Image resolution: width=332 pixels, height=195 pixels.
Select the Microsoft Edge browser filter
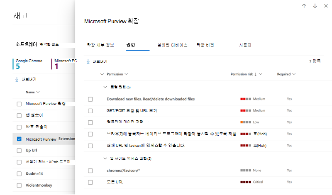click(x=64, y=64)
